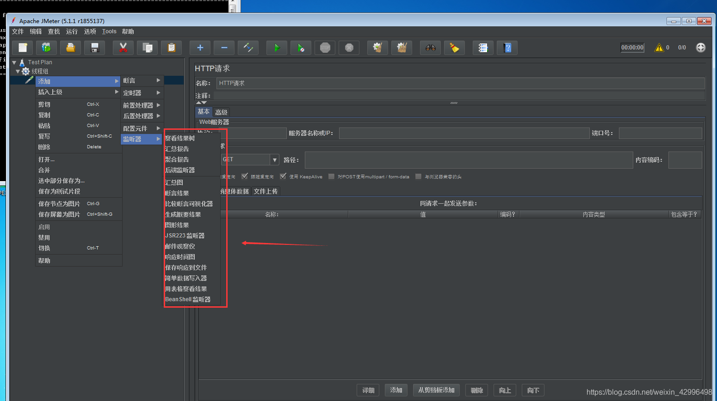Expand the 定时器 submenu

click(x=142, y=93)
